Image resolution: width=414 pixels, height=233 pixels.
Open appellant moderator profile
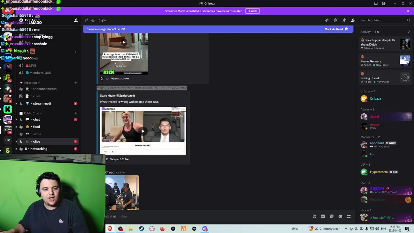click(386, 144)
